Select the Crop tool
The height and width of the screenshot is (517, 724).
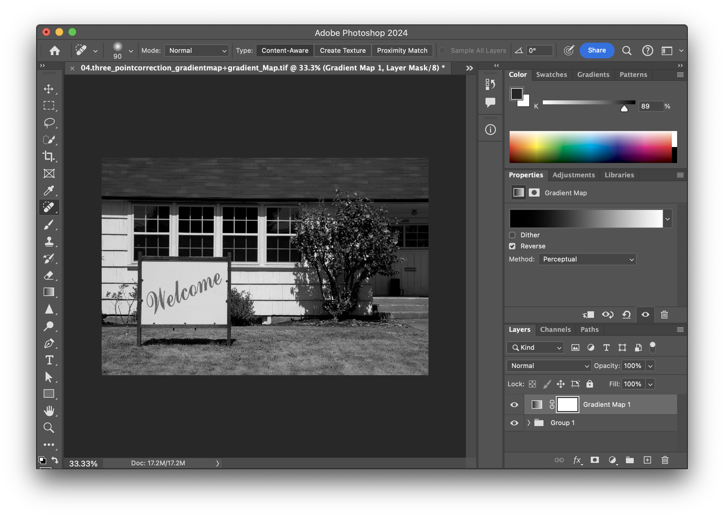click(x=49, y=156)
